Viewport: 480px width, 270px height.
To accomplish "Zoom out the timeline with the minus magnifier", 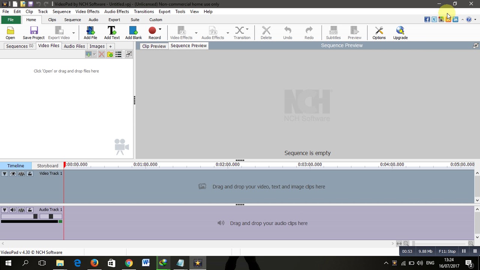I will (406, 244).
